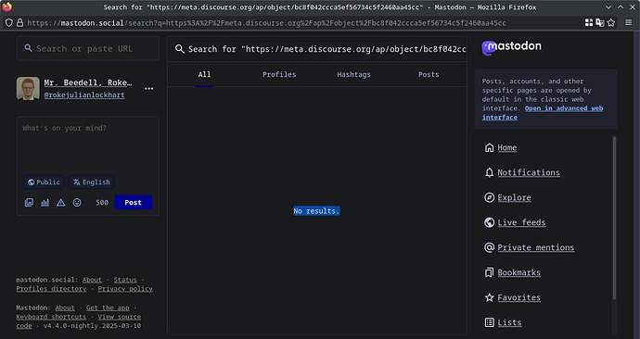Image resolution: width=640 pixels, height=339 pixels.
Task: Click the padlock site security icon
Action: [19, 23]
